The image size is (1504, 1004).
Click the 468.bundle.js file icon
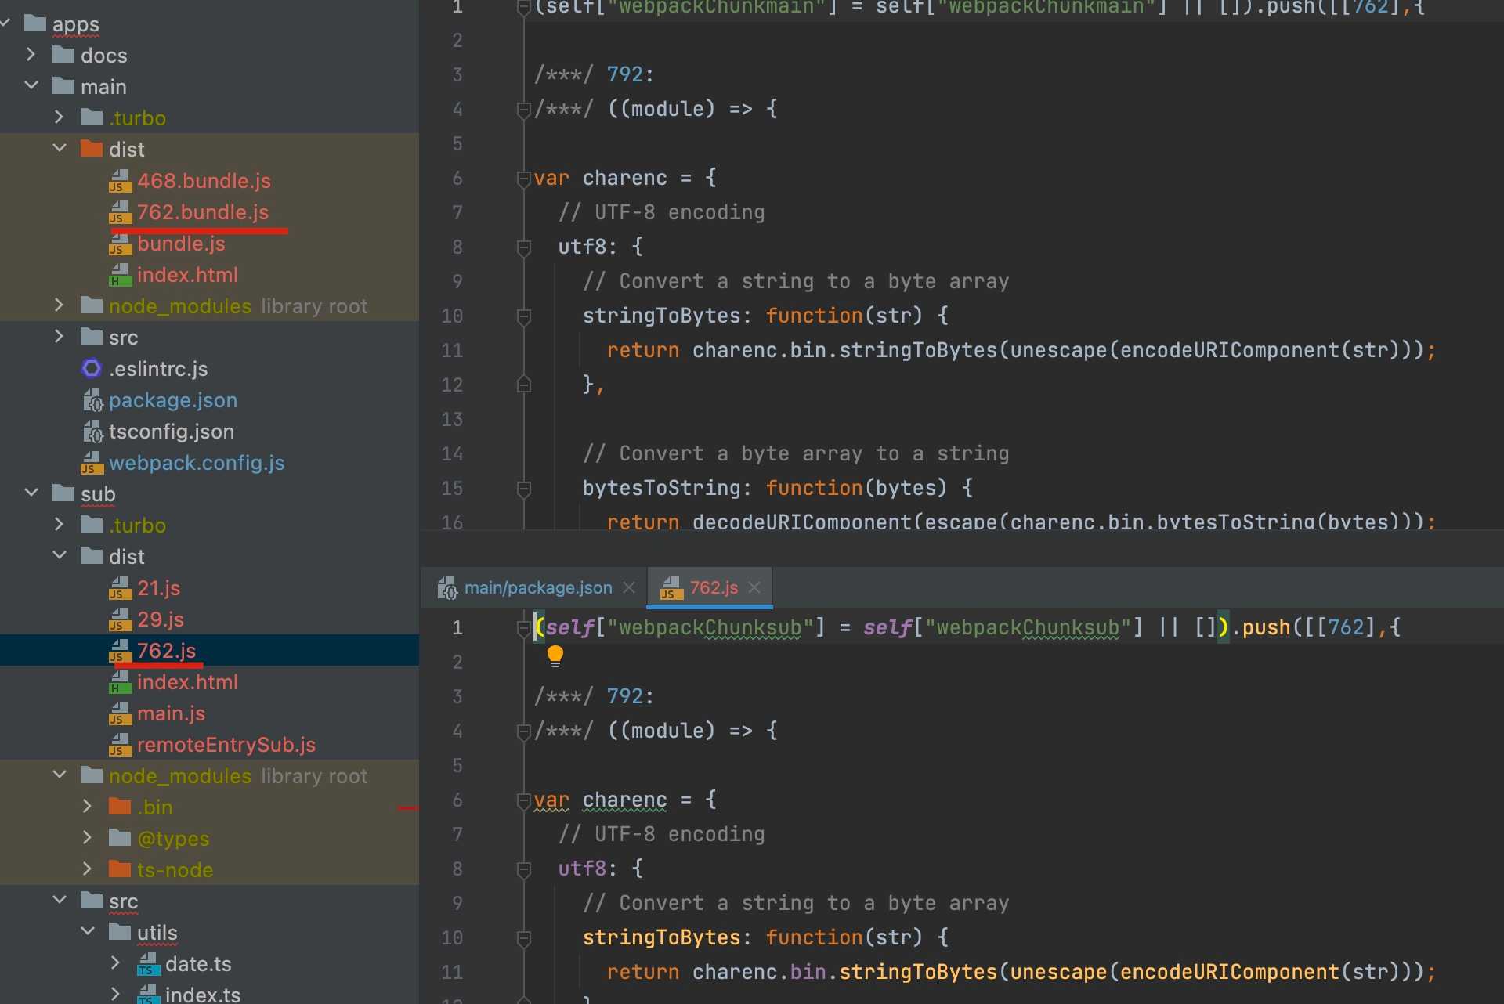(120, 181)
